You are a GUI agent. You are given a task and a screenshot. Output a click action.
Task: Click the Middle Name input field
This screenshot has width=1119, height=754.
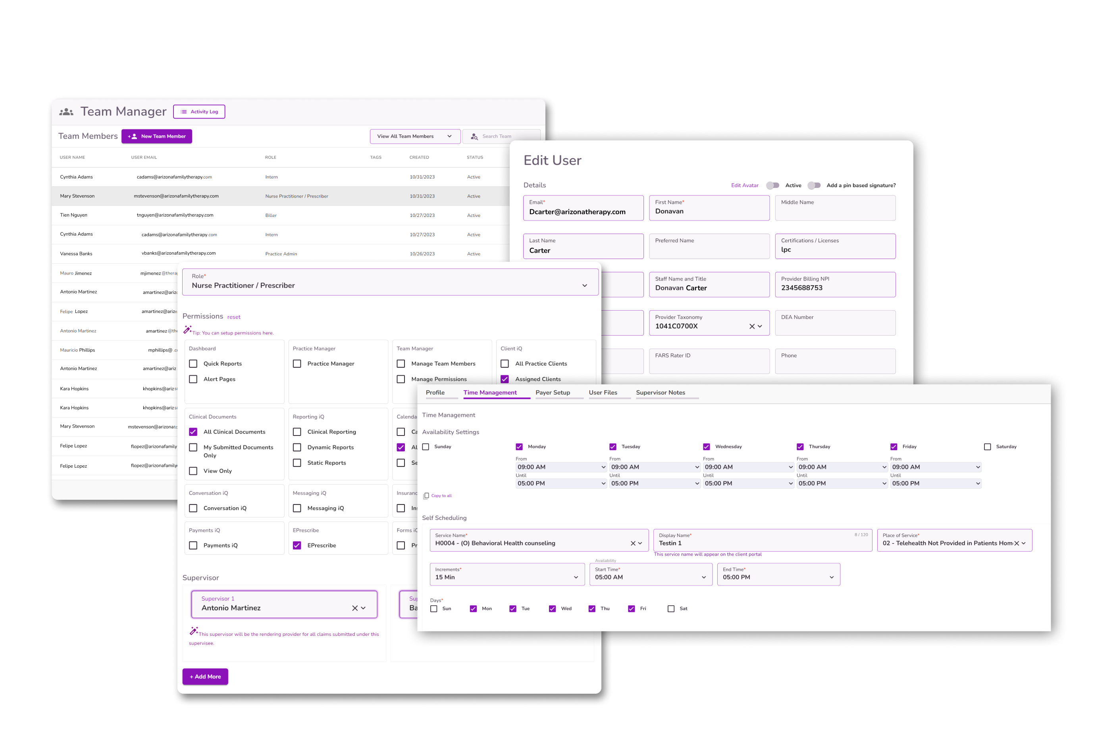click(x=835, y=211)
